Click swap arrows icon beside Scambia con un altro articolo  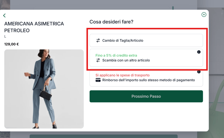point(98,60)
